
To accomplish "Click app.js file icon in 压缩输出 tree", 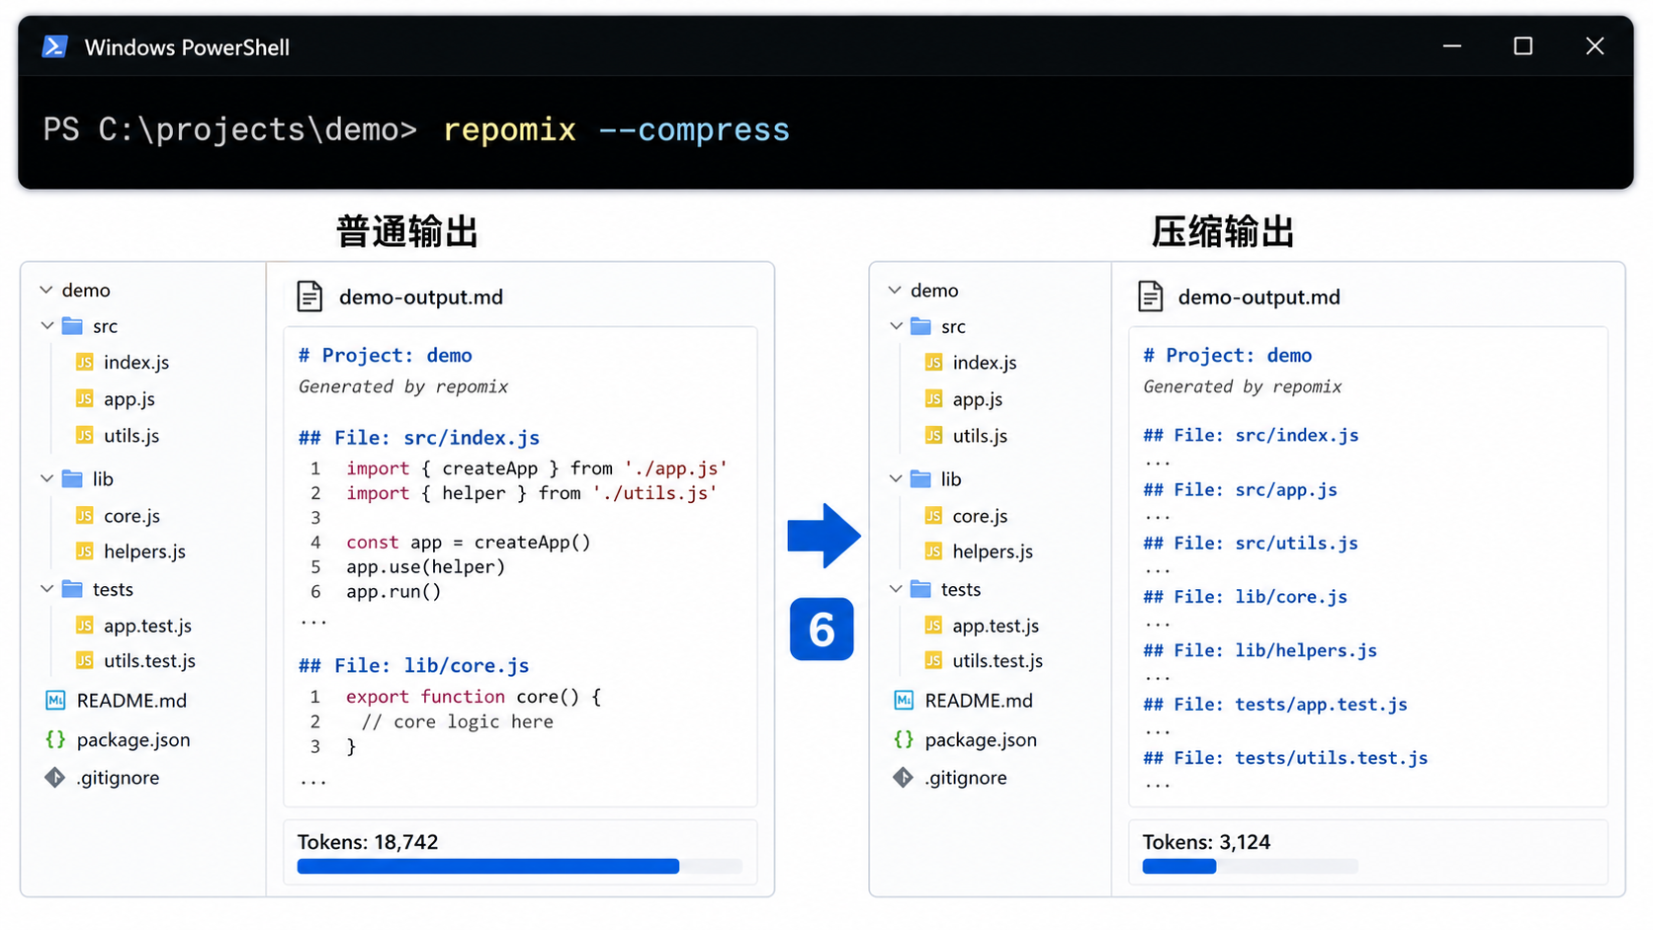I will [x=933, y=399].
